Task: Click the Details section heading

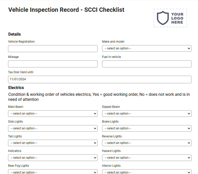Action: click(15, 34)
